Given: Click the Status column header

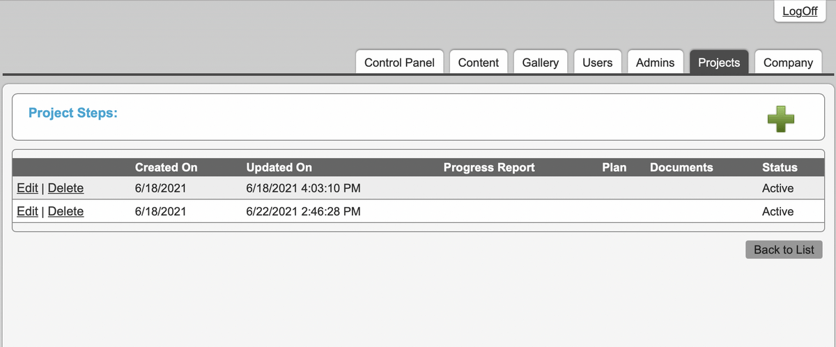Looking at the screenshot, I should tap(780, 167).
